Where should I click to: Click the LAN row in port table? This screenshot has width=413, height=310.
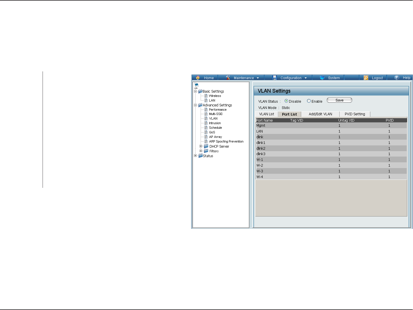331,131
